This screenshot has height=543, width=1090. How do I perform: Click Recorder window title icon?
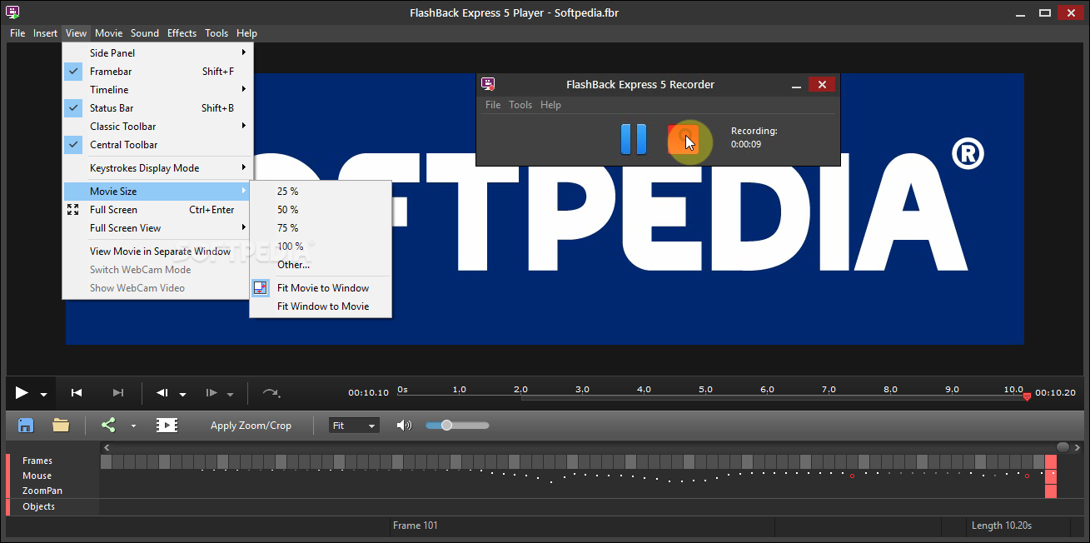point(489,84)
